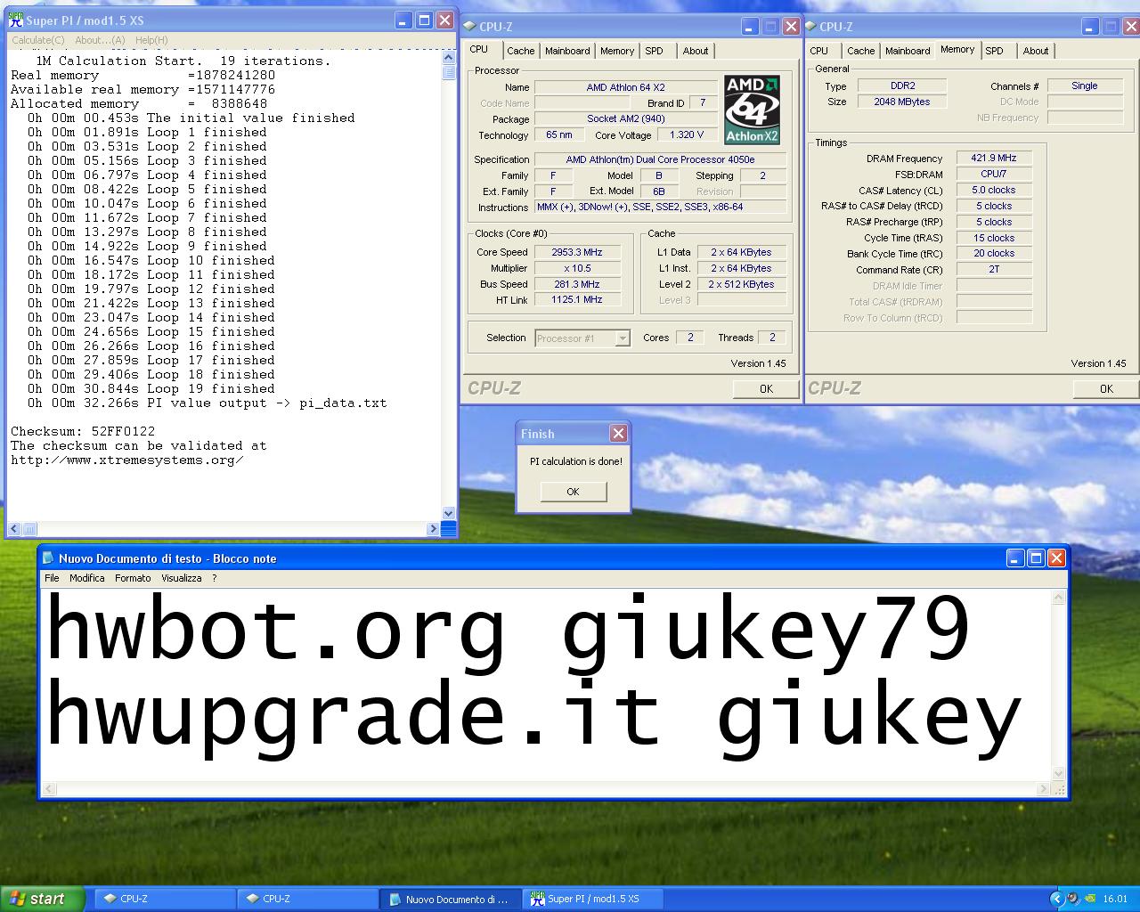Expand hidden system tray icons arrow
This screenshot has width=1140, height=912.
click(x=1056, y=899)
